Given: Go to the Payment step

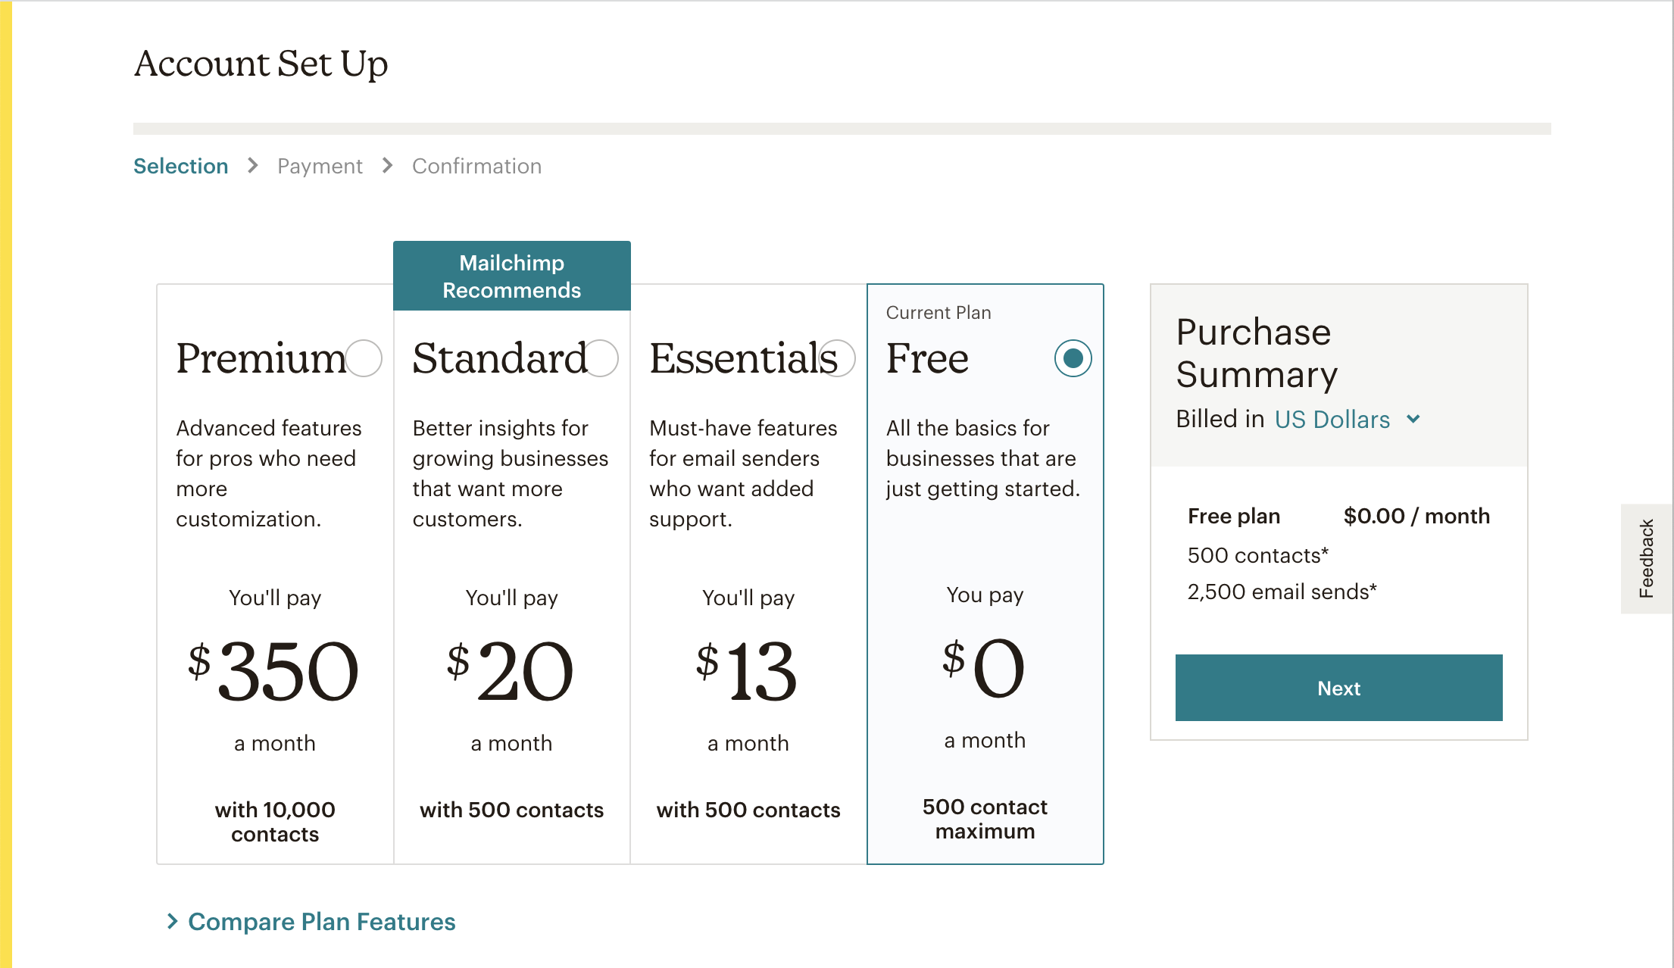Looking at the screenshot, I should tap(320, 166).
